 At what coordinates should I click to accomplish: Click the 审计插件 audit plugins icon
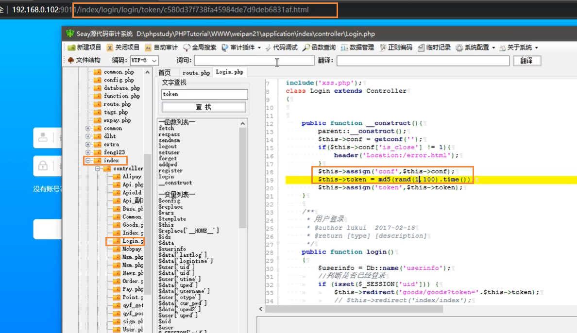pos(225,48)
